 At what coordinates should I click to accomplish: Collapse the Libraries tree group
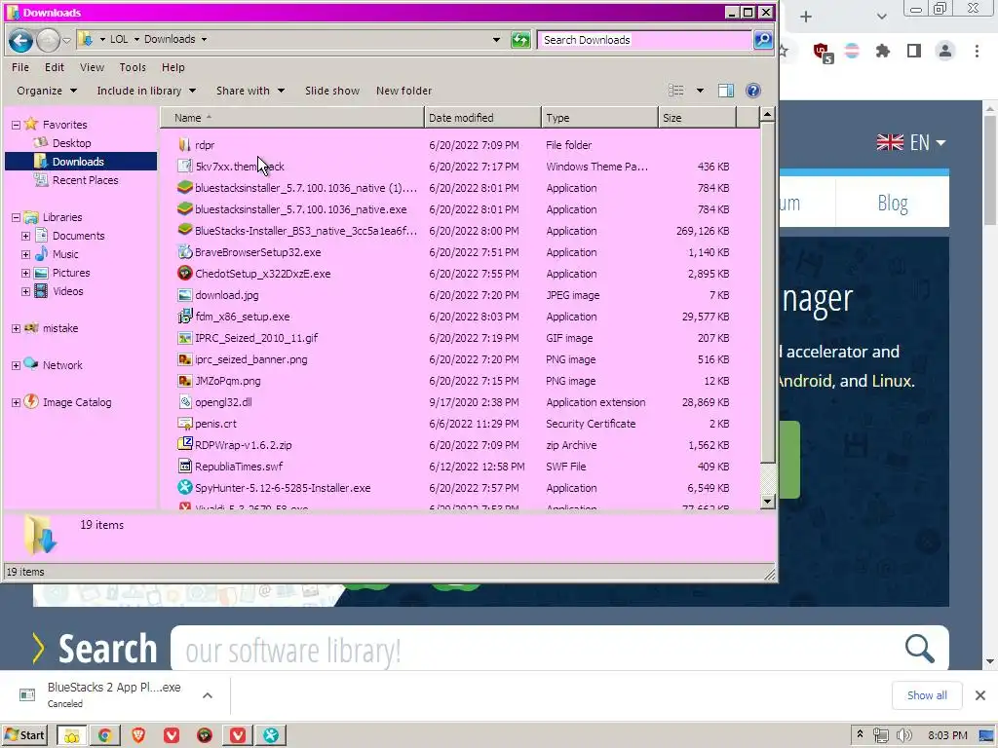click(x=16, y=217)
